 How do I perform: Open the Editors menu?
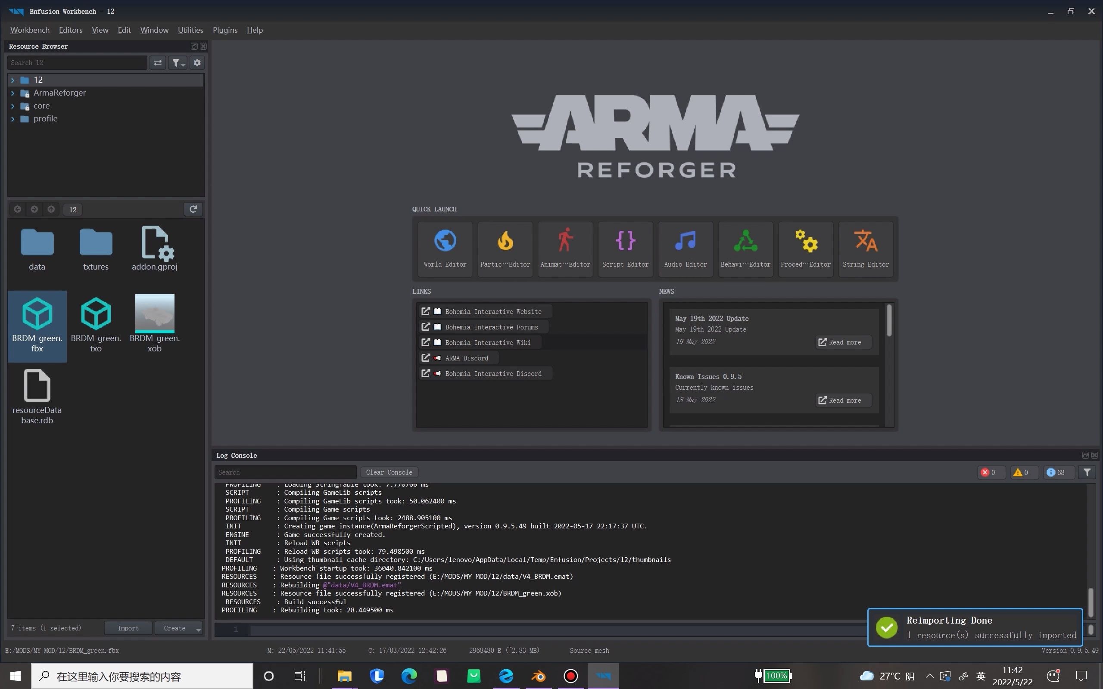tap(71, 30)
